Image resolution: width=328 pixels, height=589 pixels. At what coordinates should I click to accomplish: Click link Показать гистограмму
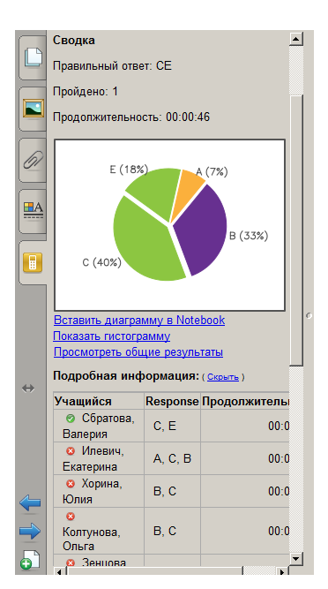coord(111,336)
